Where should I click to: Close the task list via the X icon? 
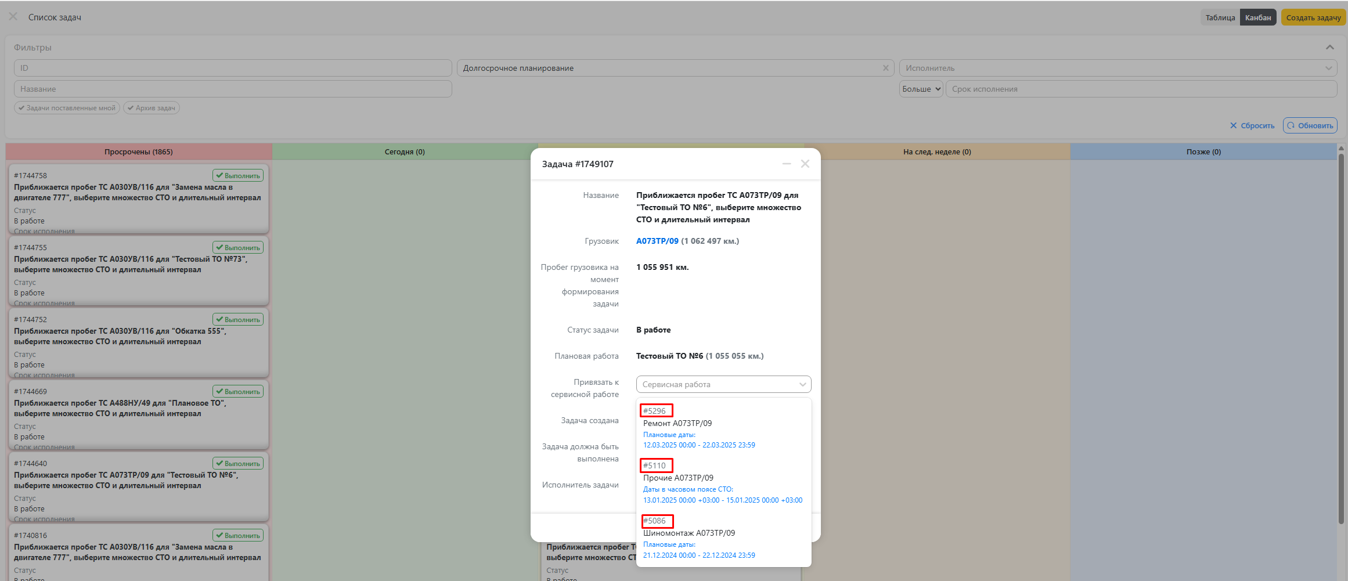click(13, 17)
